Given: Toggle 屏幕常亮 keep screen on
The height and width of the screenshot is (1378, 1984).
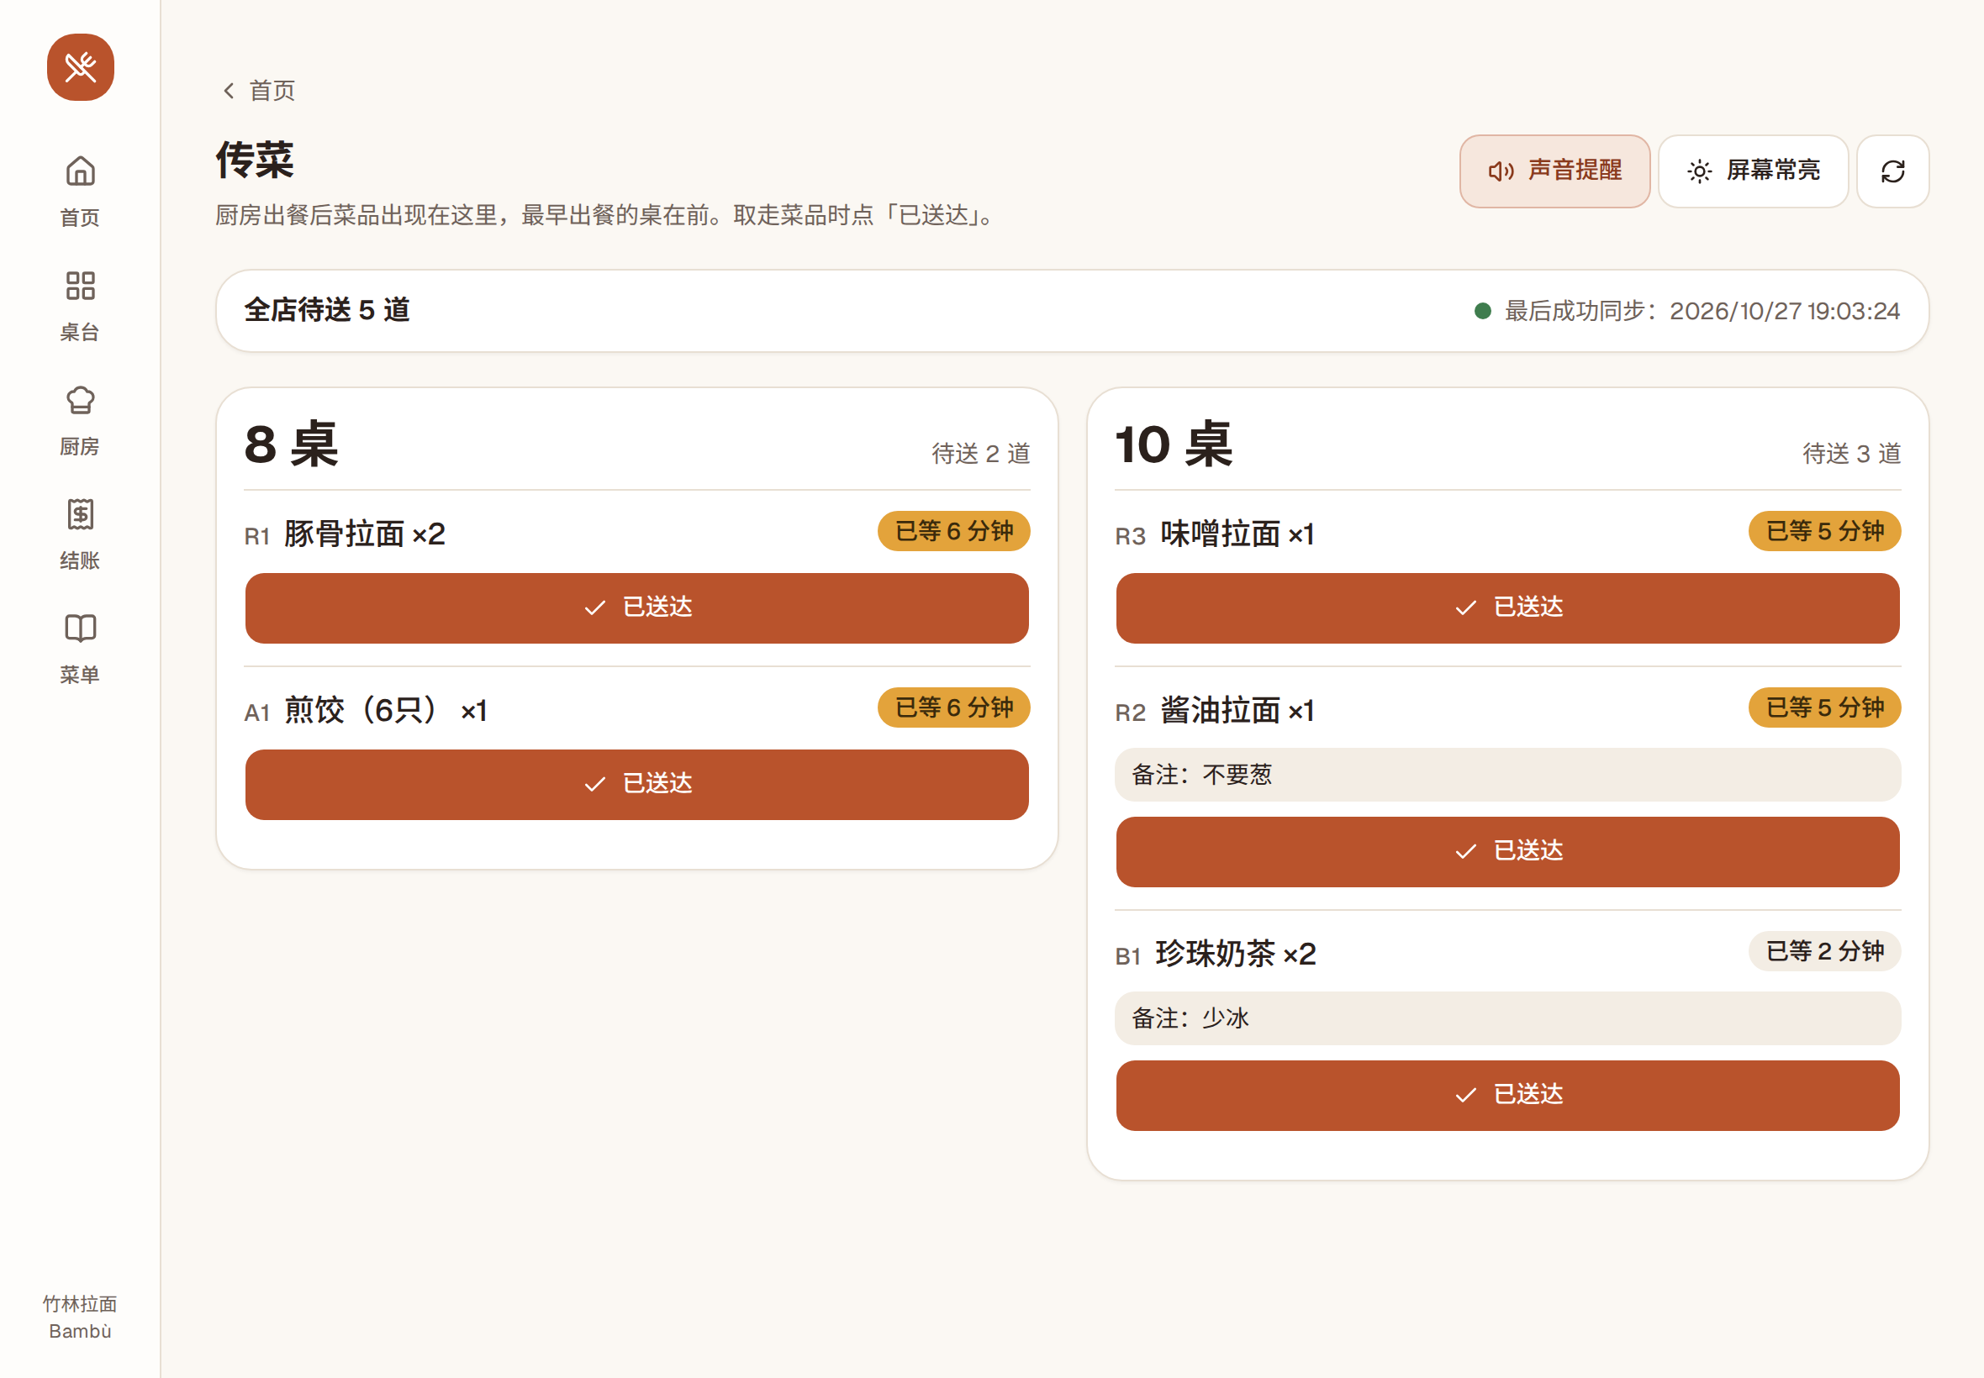Looking at the screenshot, I should pyautogui.click(x=1753, y=171).
